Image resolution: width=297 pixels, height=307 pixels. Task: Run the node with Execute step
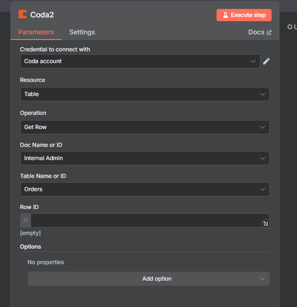(244, 15)
